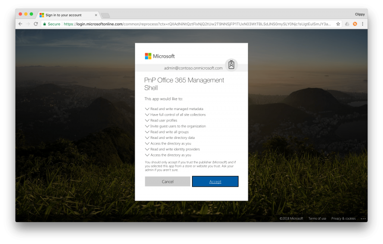Click the tab's Microsoft favicon
The image size is (383, 244).
tap(42, 15)
